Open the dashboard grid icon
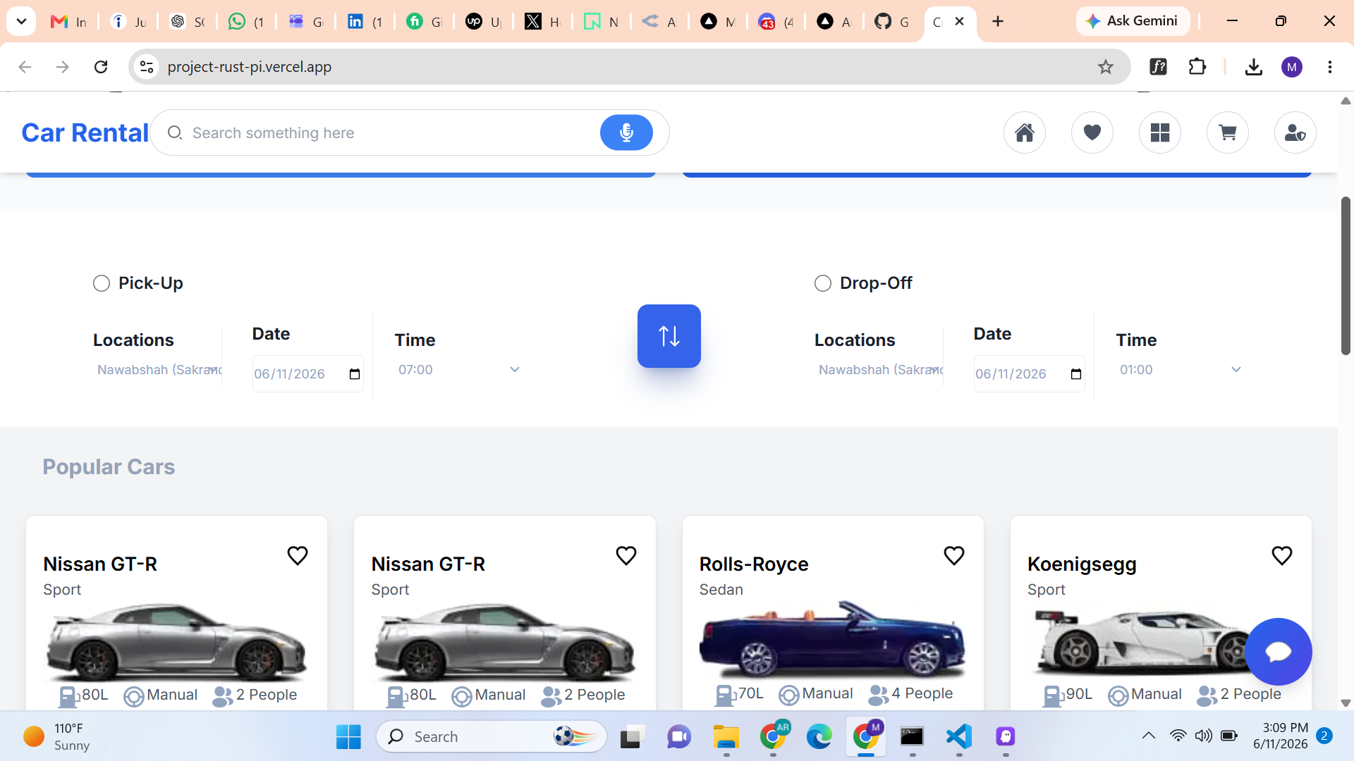The image size is (1354, 761). pyautogui.click(x=1160, y=132)
